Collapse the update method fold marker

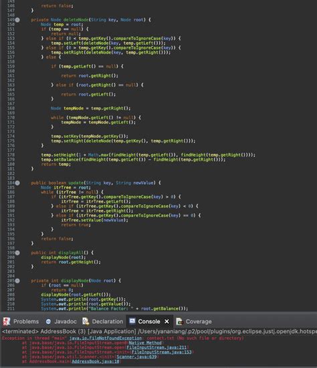(17, 183)
